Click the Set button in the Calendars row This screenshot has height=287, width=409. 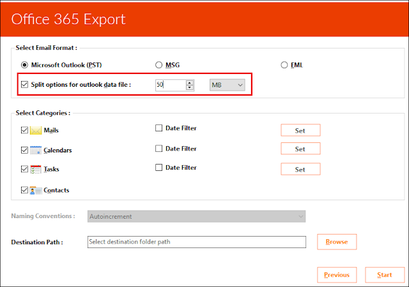[x=300, y=149]
